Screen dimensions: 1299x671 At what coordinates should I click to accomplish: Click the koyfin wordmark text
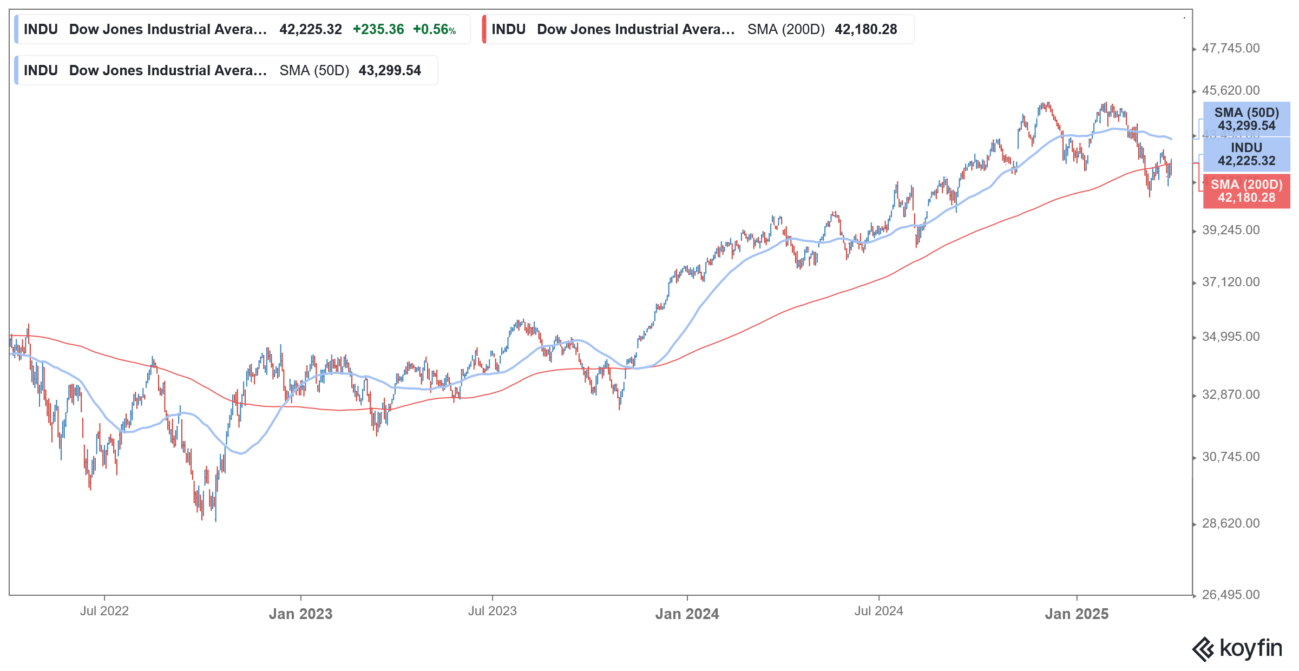(x=1251, y=648)
